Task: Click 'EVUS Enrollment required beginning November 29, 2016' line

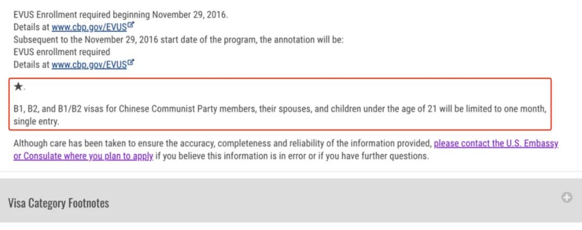Action: tap(121, 15)
